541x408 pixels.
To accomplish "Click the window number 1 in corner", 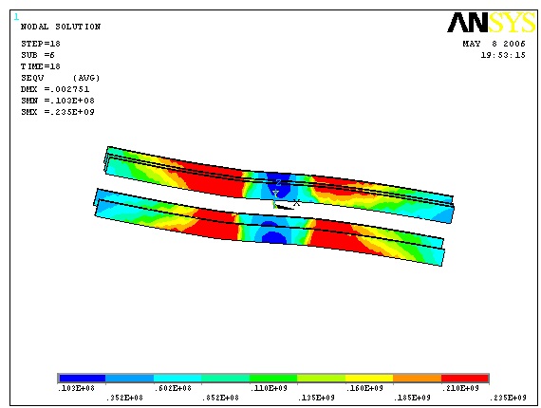I will coord(16,17).
